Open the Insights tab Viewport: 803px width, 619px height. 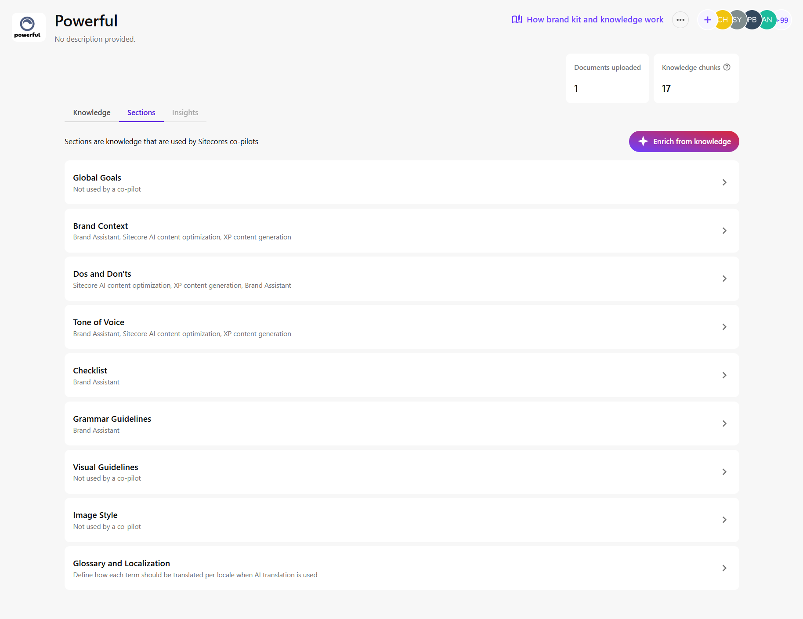pyautogui.click(x=185, y=112)
